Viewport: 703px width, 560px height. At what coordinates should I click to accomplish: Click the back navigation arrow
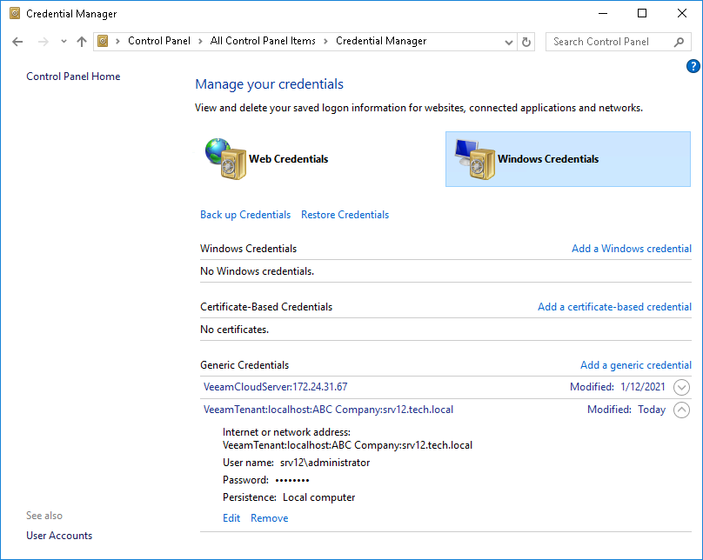(17, 41)
